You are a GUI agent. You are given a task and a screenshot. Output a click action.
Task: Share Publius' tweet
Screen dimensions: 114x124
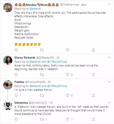coord(93,95)
